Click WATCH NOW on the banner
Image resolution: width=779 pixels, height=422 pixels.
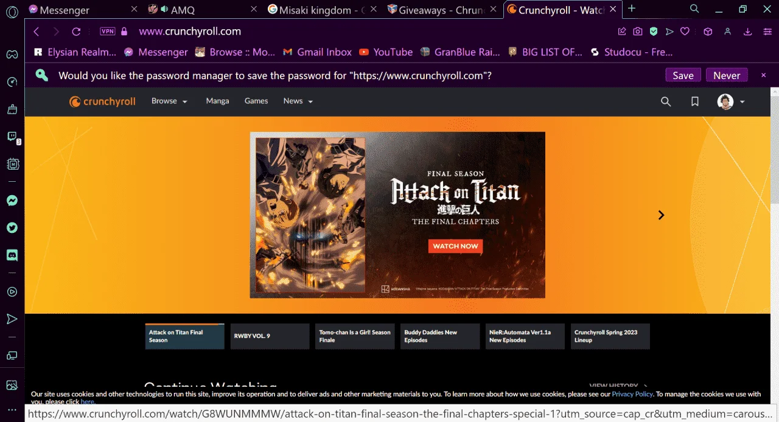[x=456, y=246]
